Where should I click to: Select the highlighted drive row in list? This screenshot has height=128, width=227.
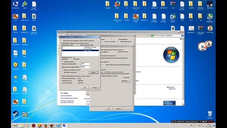[80, 50]
